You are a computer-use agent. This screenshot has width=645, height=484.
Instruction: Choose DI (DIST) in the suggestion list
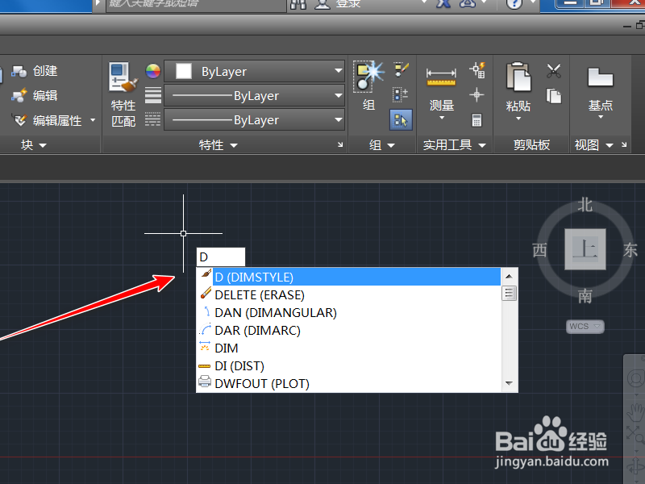click(x=349, y=365)
